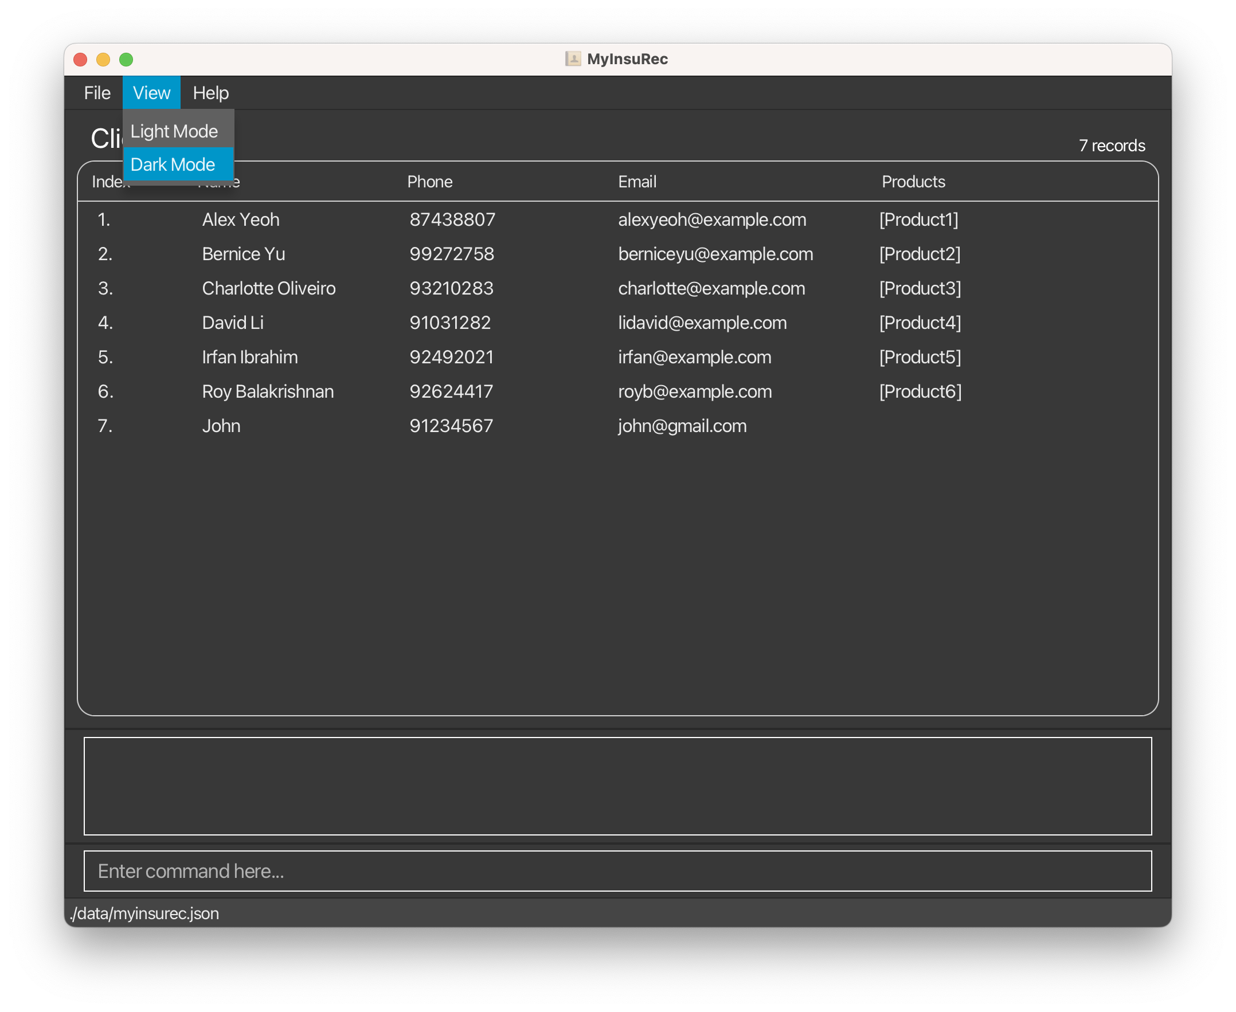The width and height of the screenshot is (1236, 1012).
Task: Click email john@gmail.com
Action: [x=682, y=426]
